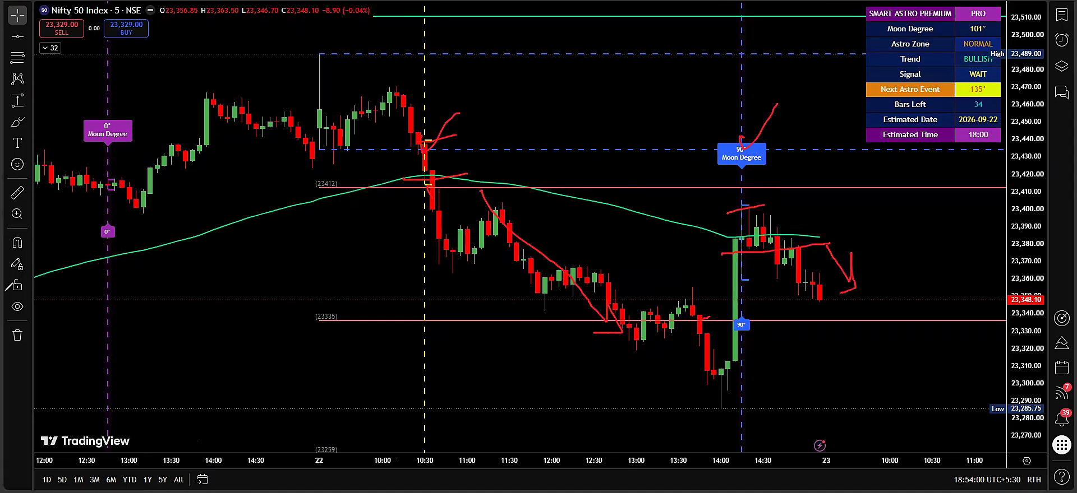This screenshot has height=493, width=1077.
Task: Open the emoji and icons tool
Action: pyautogui.click(x=17, y=164)
